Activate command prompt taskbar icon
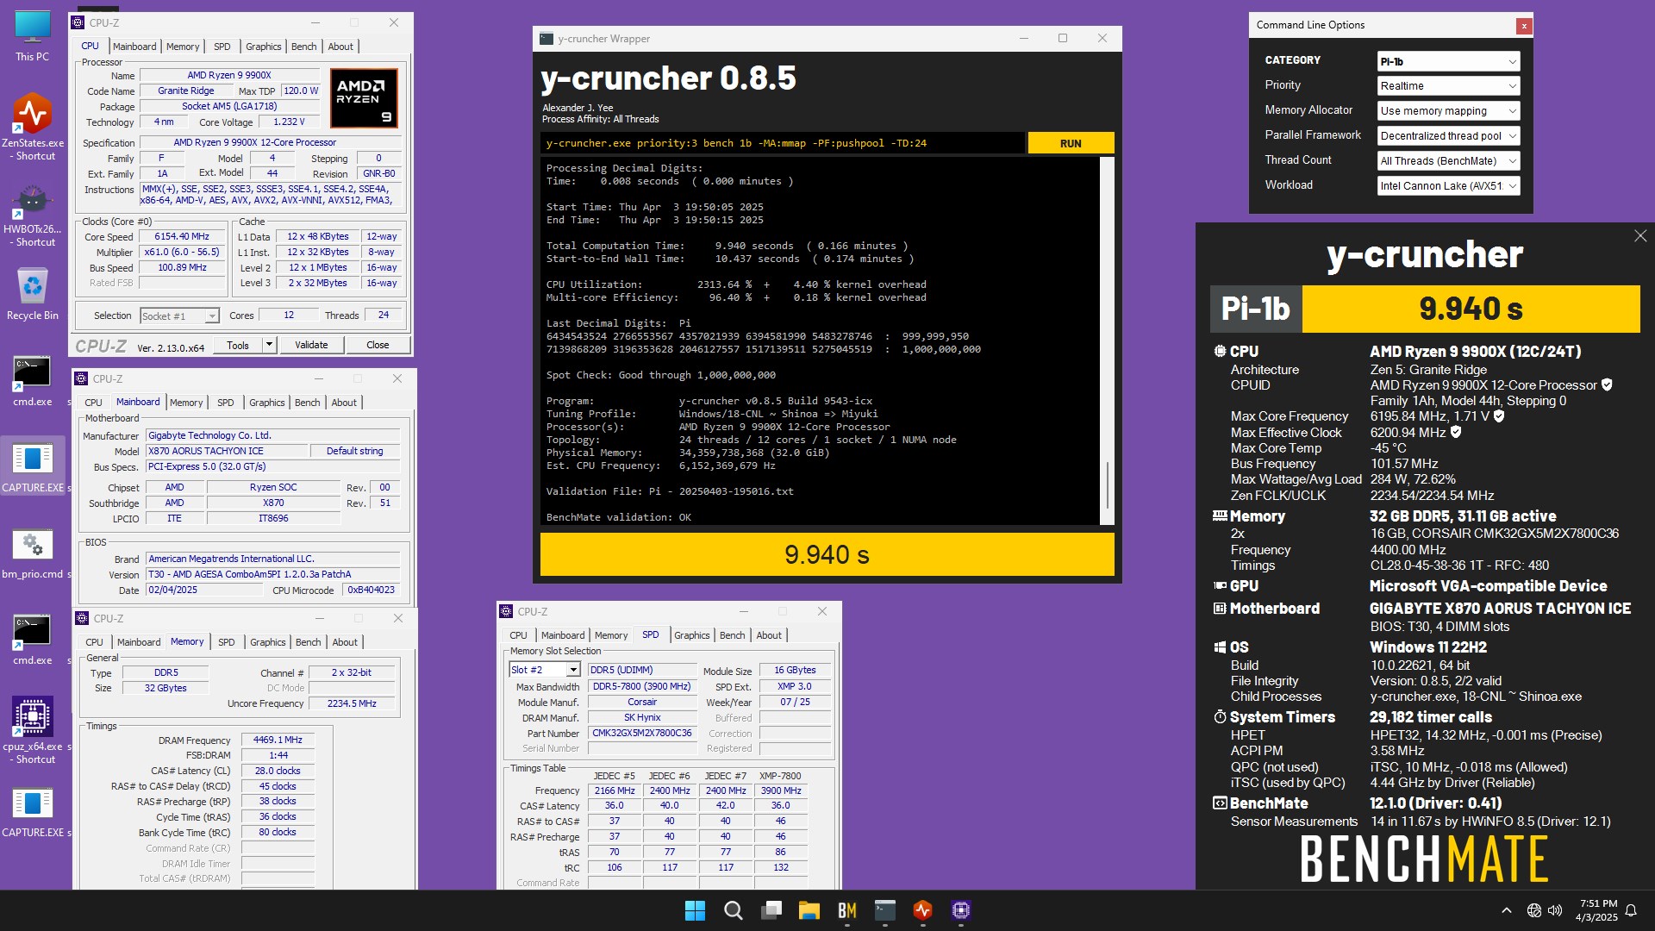Viewport: 1655px width, 931px height. 884,910
